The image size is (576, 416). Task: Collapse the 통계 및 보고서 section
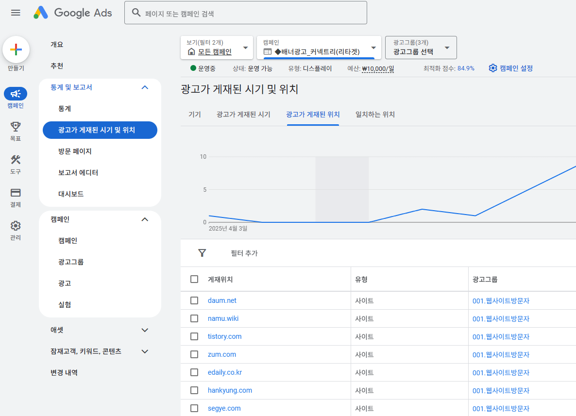145,87
